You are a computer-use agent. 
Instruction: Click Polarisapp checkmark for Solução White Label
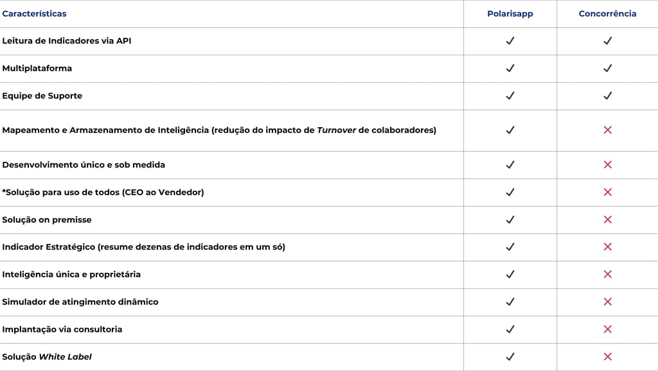(x=510, y=357)
